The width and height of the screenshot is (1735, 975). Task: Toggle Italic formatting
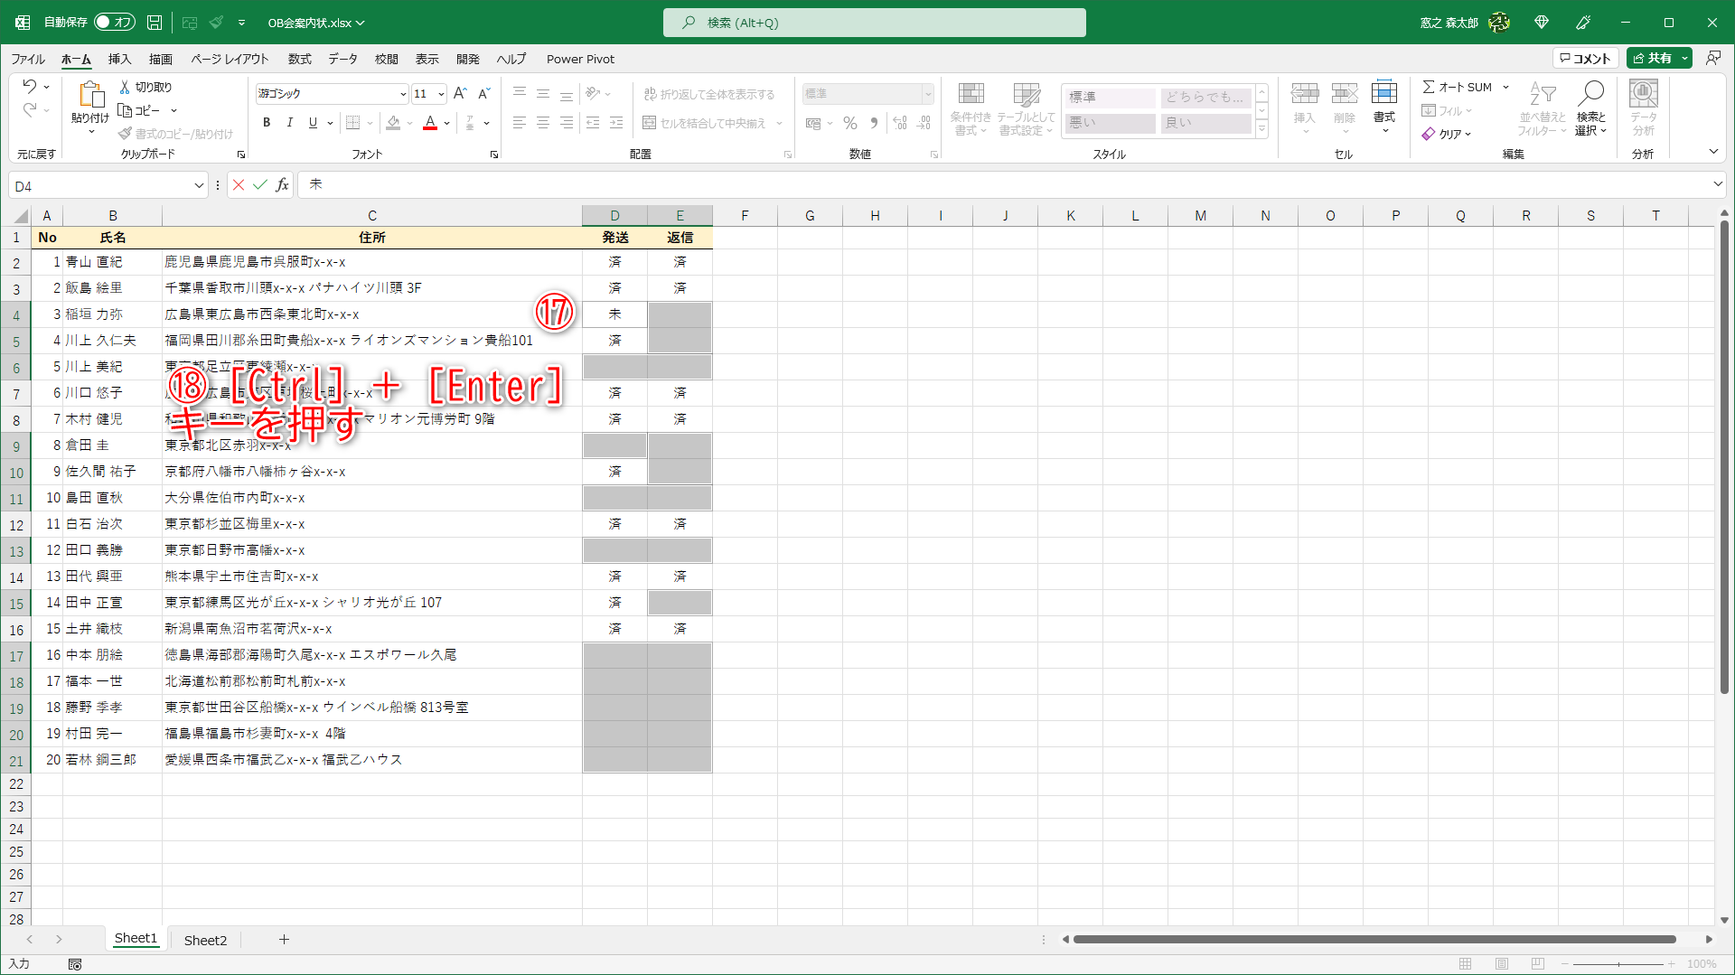[x=290, y=123]
